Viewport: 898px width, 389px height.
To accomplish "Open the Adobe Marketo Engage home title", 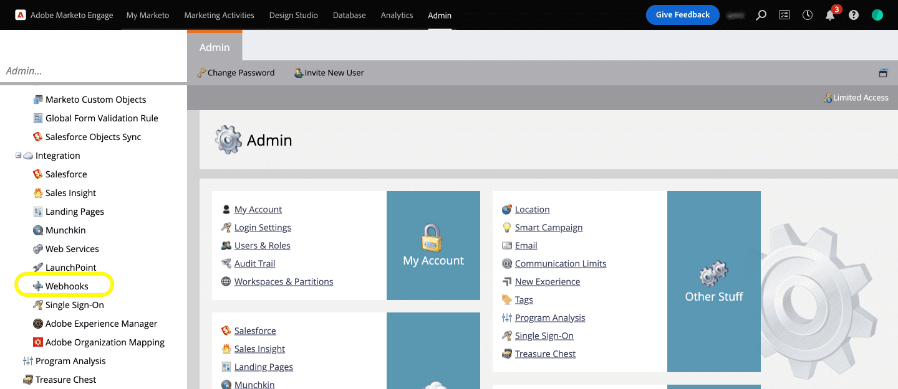I will pos(72,15).
